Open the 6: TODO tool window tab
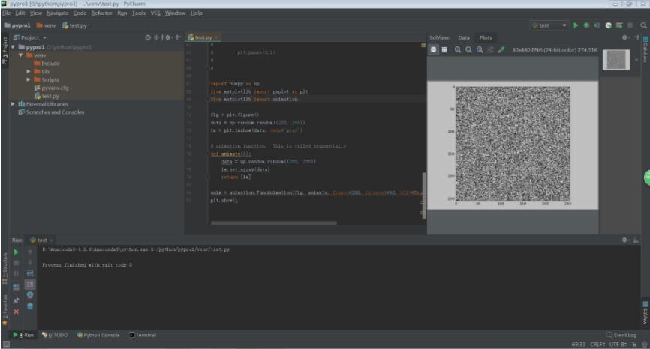The width and height of the screenshot is (650, 349). click(x=55, y=335)
